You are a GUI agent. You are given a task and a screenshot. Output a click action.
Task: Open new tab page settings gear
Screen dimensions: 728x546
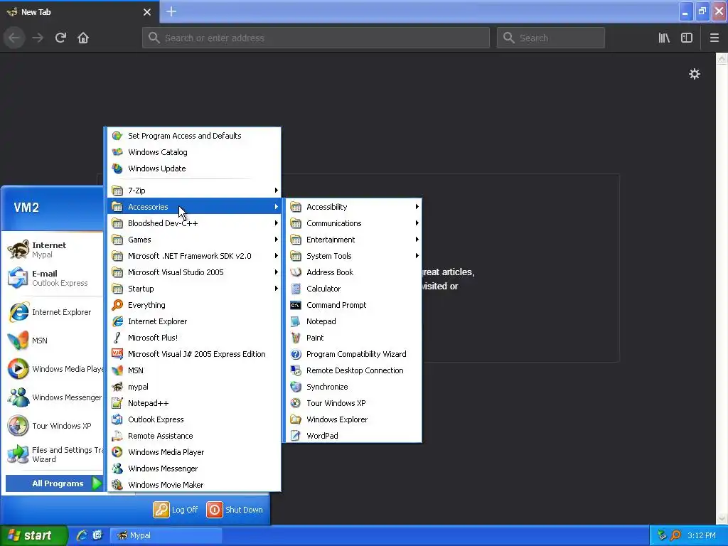pos(694,74)
